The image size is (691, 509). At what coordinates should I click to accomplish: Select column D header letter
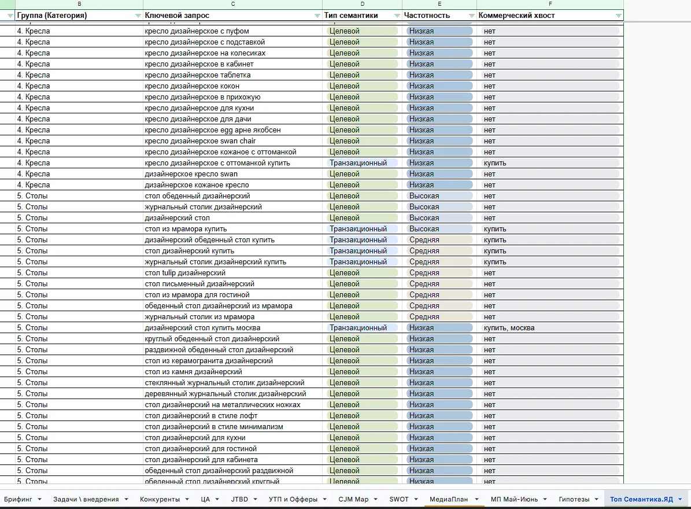362,4
